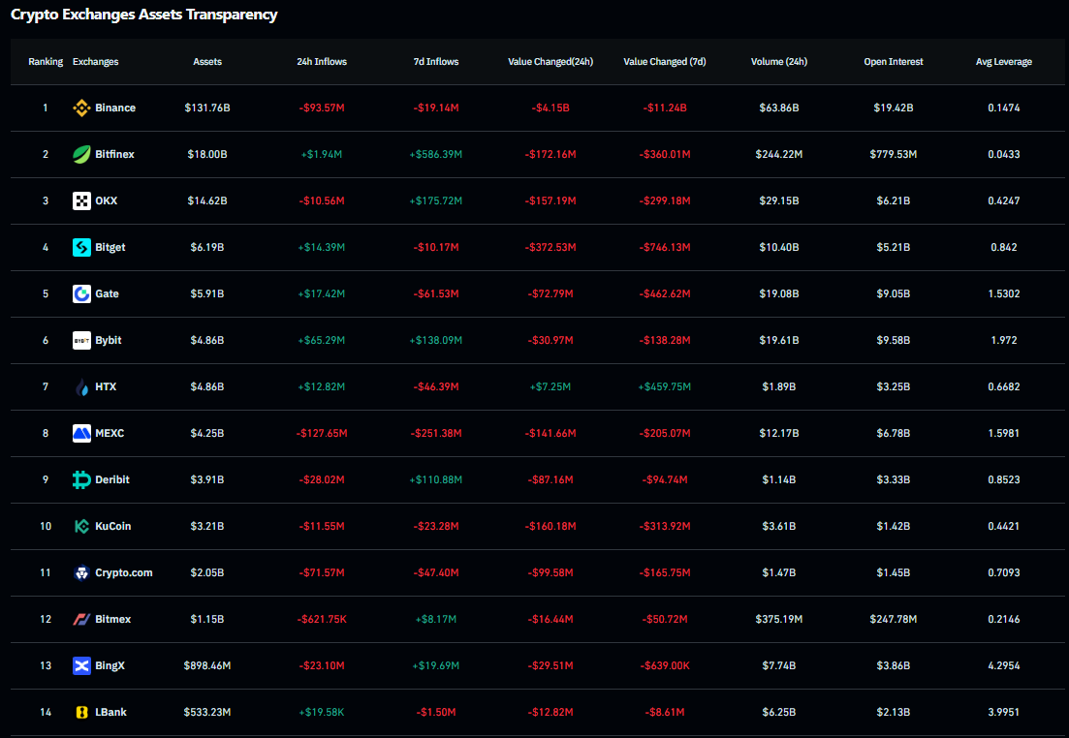Click the Binance exchange name link
Viewport: 1069px width, 738px height.
(x=113, y=108)
